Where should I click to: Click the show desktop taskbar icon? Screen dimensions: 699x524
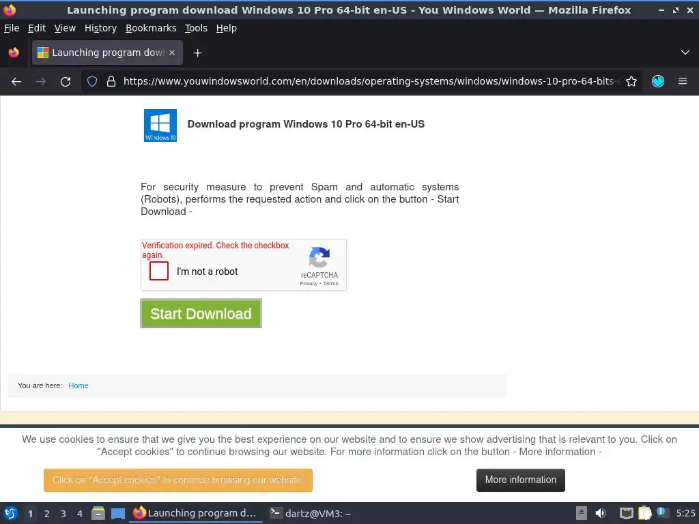(118, 514)
